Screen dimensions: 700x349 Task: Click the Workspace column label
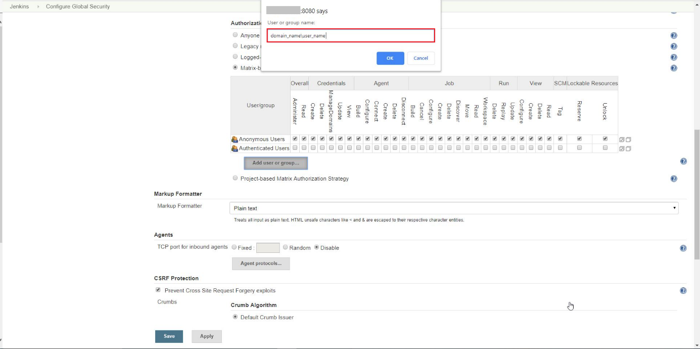point(485,111)
